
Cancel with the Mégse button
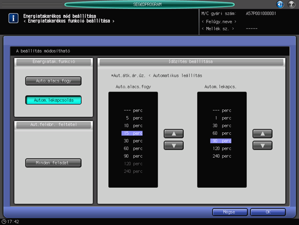pos(230,212)
